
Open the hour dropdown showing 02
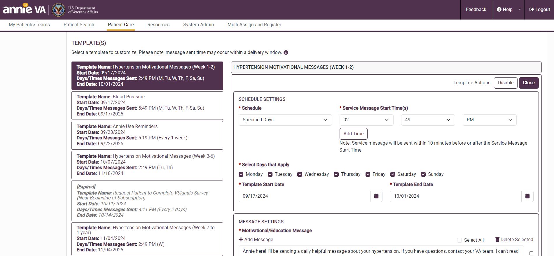(x=366, y=120)
